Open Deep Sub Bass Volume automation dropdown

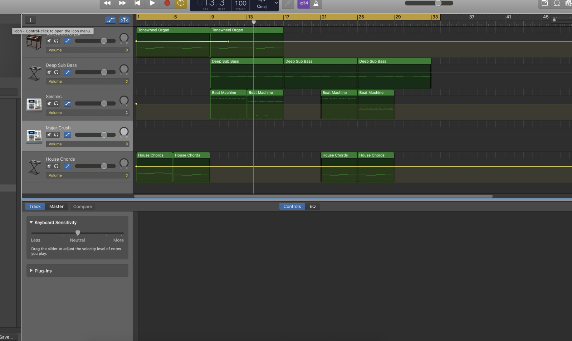pyautogui.click(x=88, y=82)
